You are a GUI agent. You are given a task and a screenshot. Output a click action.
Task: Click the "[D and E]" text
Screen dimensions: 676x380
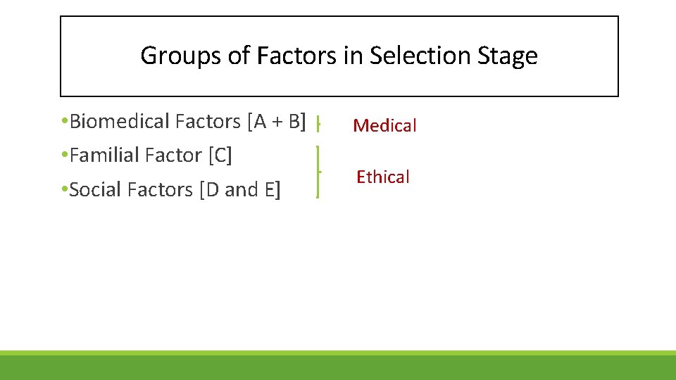[x=240, y=189]
